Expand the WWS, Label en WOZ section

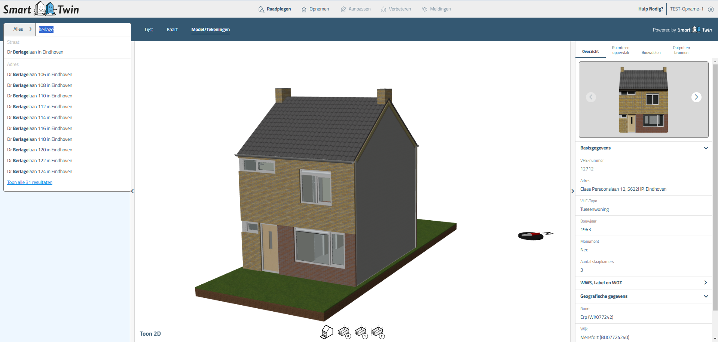point(705,283)
